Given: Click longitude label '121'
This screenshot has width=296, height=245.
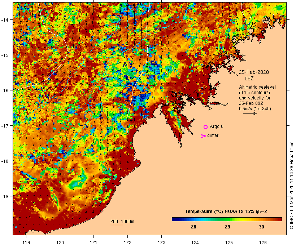Looking at the screenshot, I should coord(94,242).
